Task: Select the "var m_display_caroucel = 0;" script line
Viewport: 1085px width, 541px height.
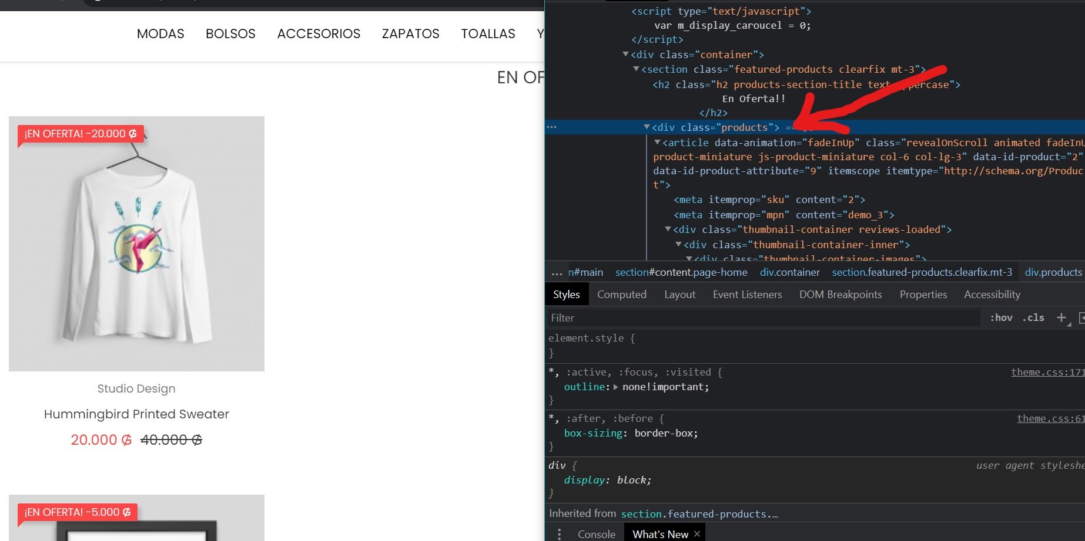Action: point(732,26)
